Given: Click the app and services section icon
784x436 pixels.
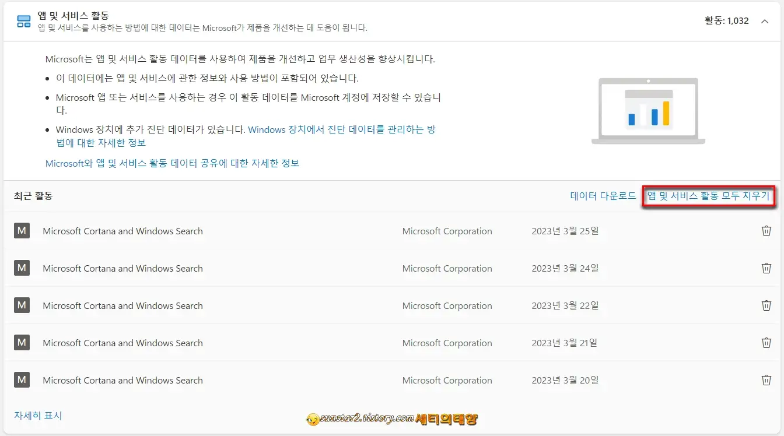Looking at the screenshot, I should [23, 21].
